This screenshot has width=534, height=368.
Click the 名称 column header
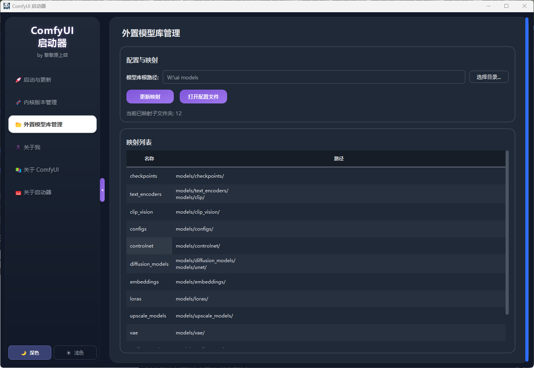pyautogui.click(x=149, y=159)
